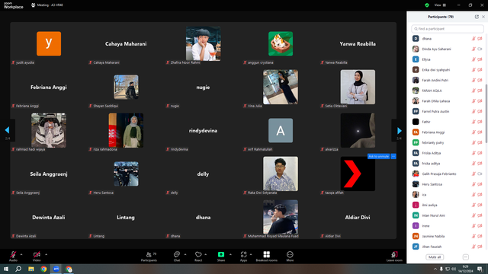Image resolution: width=488 pixels, height=274 pixels.
Task: Click Mute all button
Action: pos(435,257)
